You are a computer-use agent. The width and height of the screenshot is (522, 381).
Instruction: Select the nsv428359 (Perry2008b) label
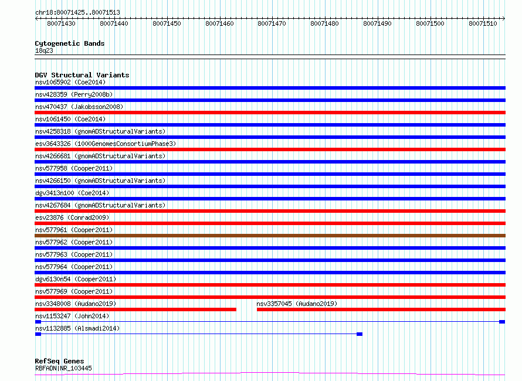click(74, 94)
